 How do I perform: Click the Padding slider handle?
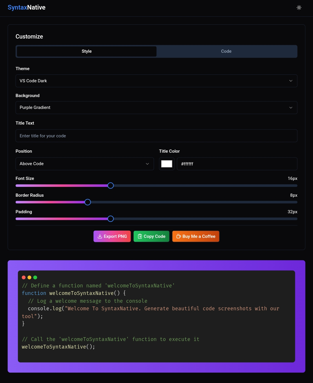point(110,219)
